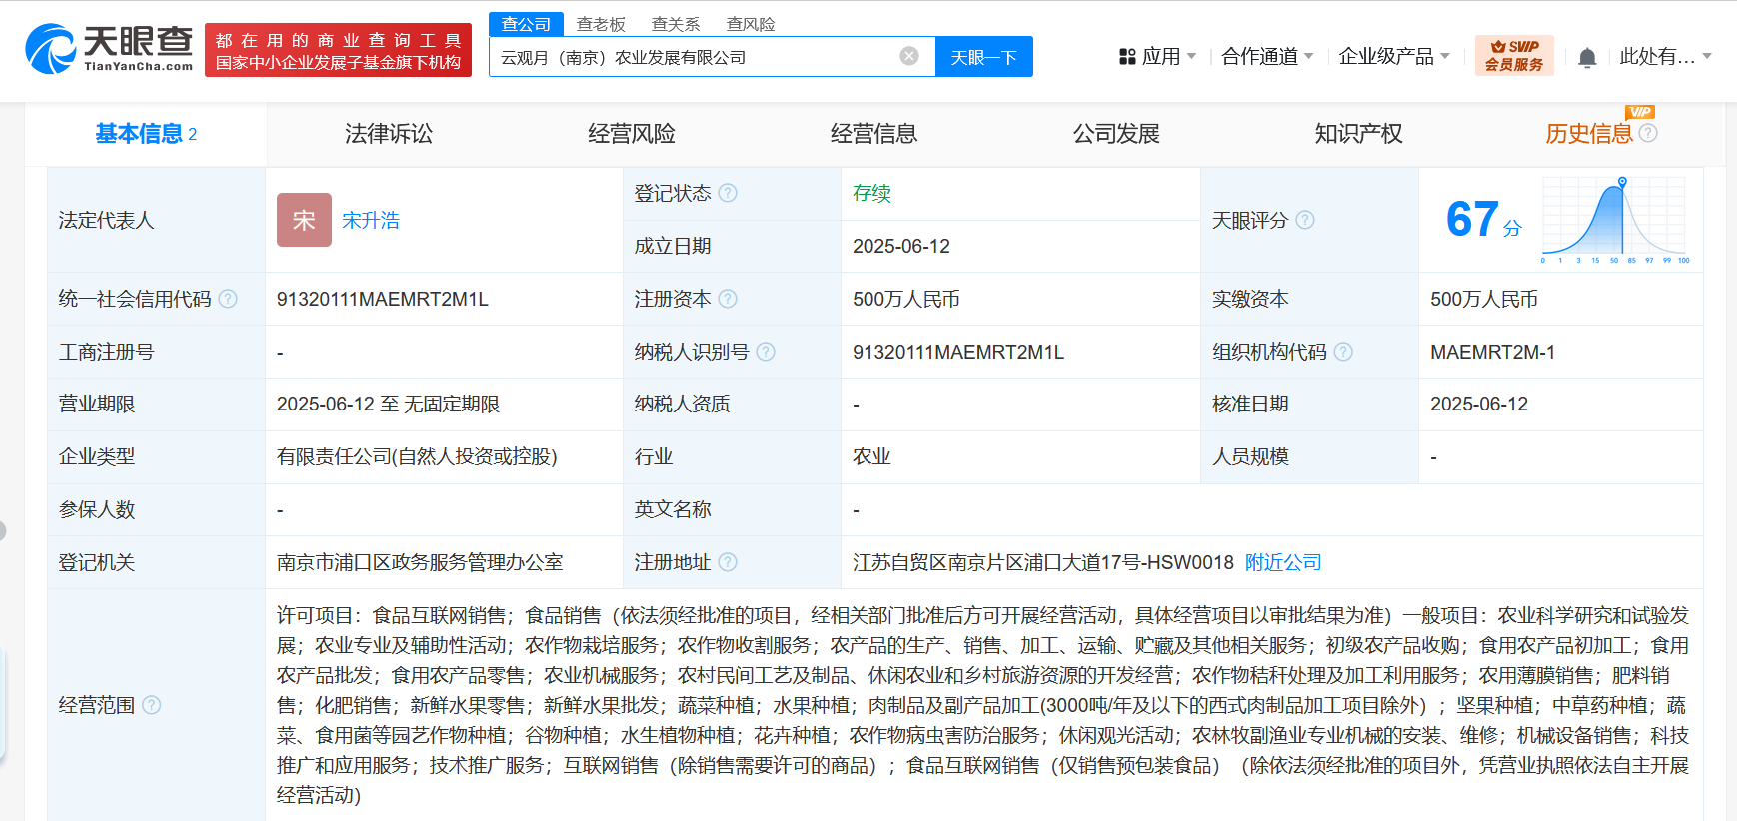The height and width of the screenshot is (821, 1737).
Task: View the 天眼评分 score distribution chart
Action: [x=1615, y=221]
